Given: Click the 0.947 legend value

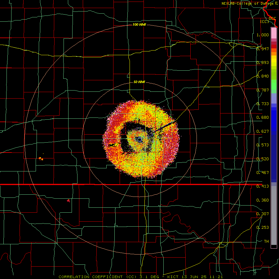Looking at the screenshot, I should tap(263, 49).
